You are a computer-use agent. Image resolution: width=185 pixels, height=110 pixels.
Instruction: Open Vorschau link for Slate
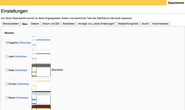tap(21, 70)
